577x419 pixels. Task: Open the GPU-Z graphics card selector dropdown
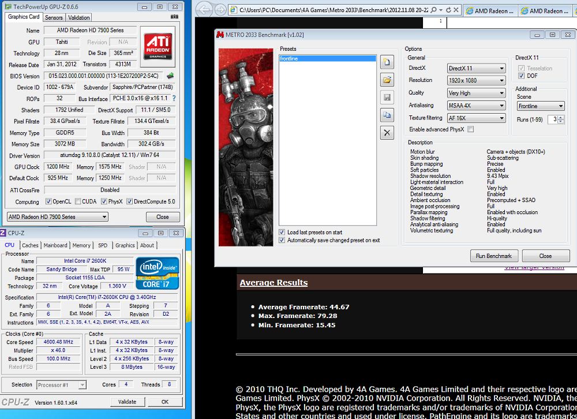click(x=57, y=217)
